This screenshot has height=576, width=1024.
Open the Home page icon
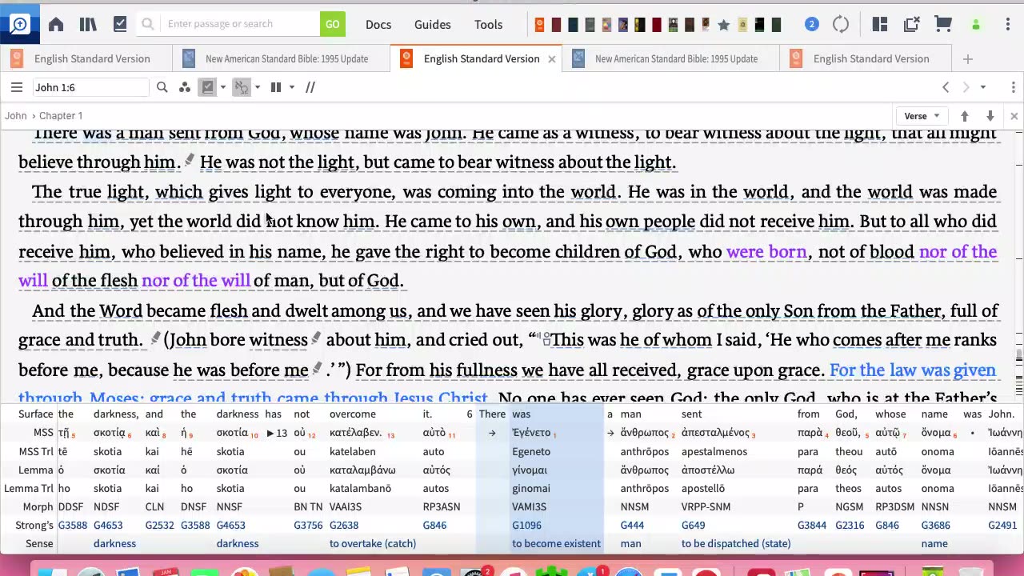[x=56, y=24]
